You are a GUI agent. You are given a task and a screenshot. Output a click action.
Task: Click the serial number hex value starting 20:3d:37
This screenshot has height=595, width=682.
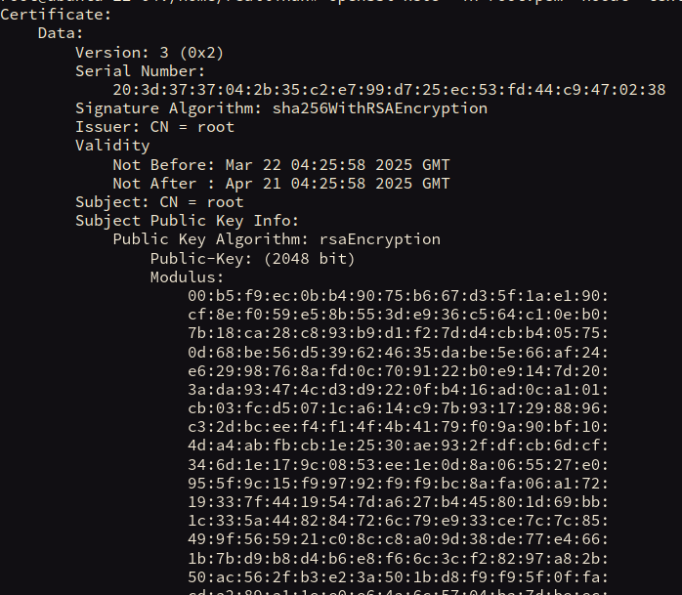pyautogui.click(x=389, y=90)
